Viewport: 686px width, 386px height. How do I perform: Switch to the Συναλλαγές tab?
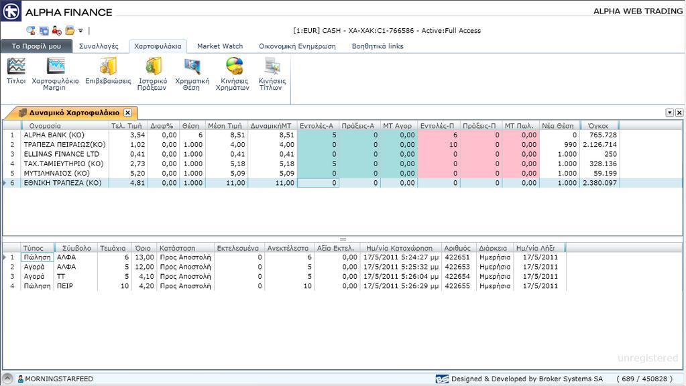click(99, 46)
